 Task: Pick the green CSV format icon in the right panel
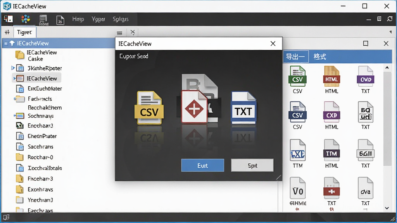297,76
